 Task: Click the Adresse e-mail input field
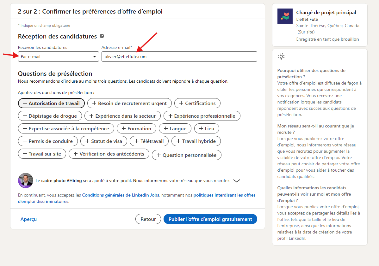[179, 56]
